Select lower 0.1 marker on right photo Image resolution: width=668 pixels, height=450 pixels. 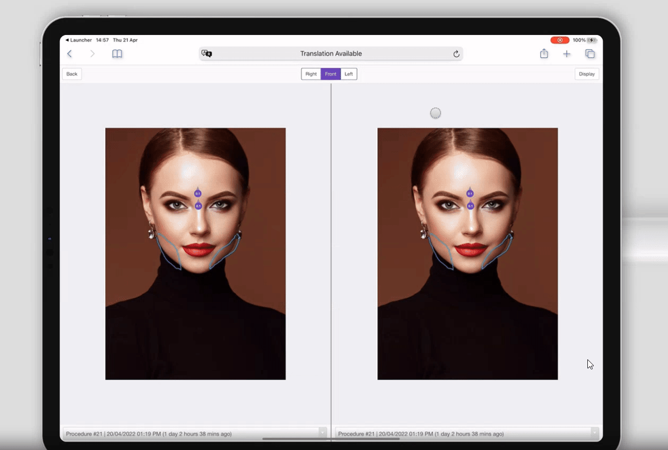click(470, 206)
